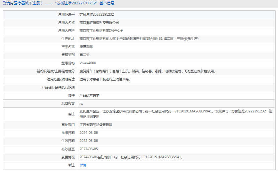The width and height of the screenshot is (278, 172).
Task: Click the 注册证编号 label cell
Action: (40, 14)
